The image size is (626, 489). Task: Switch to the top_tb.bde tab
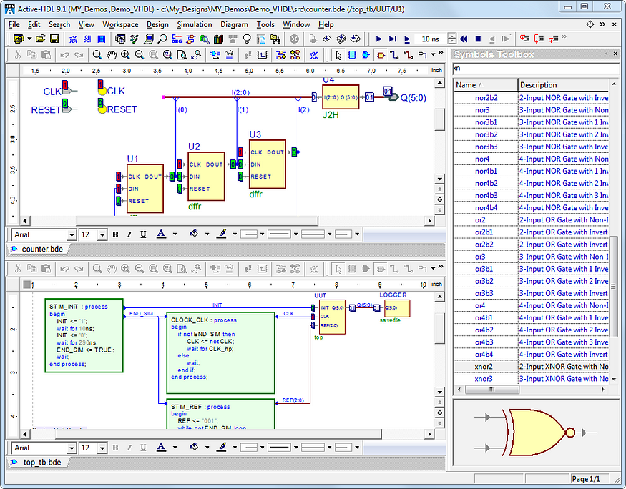(36, 463)
